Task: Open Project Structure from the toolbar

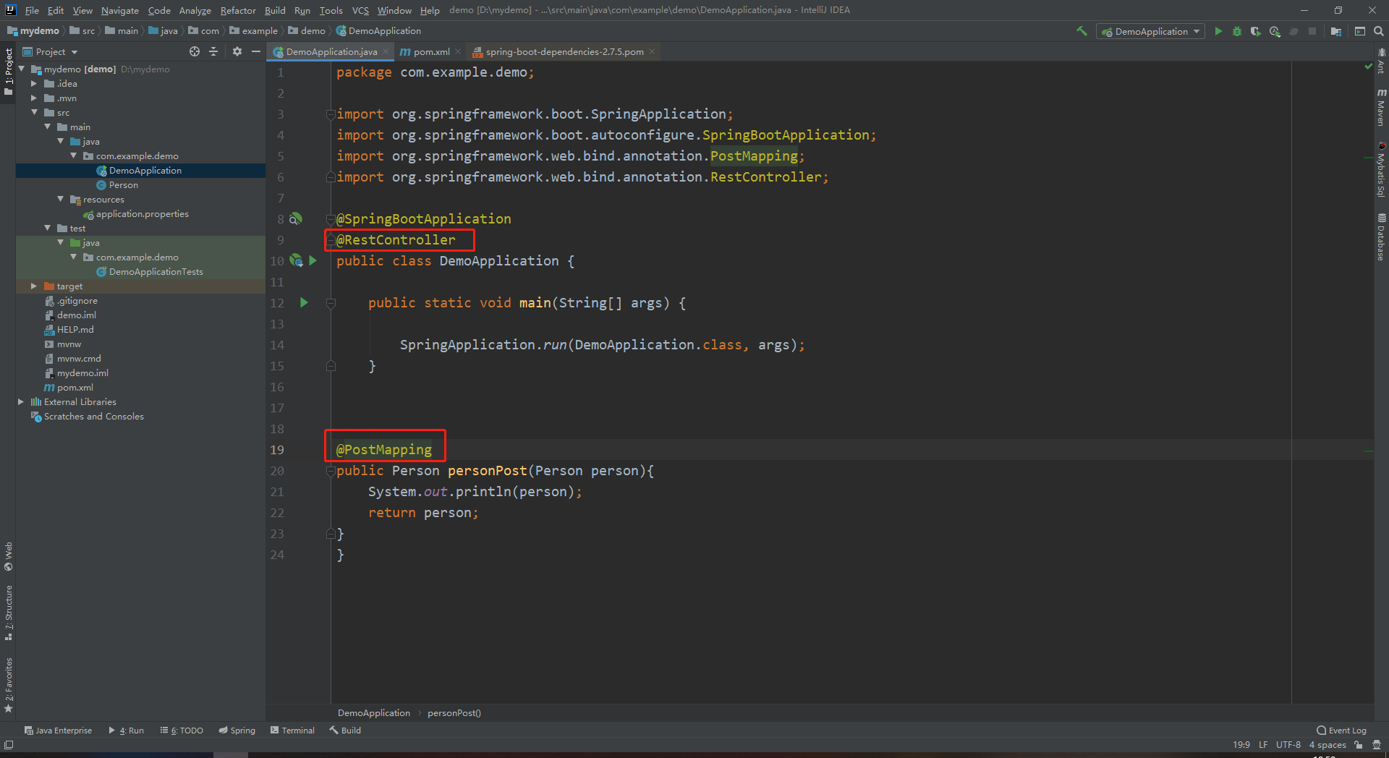Action: coord(1335,31)
